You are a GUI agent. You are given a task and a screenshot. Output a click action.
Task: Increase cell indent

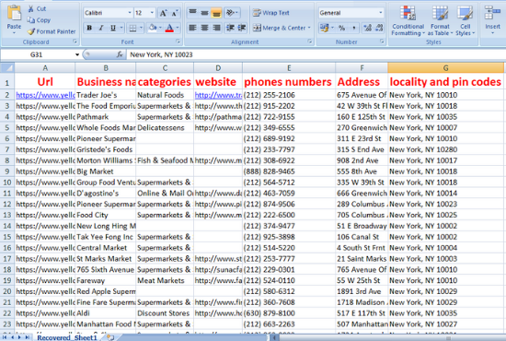coord(242,28)
